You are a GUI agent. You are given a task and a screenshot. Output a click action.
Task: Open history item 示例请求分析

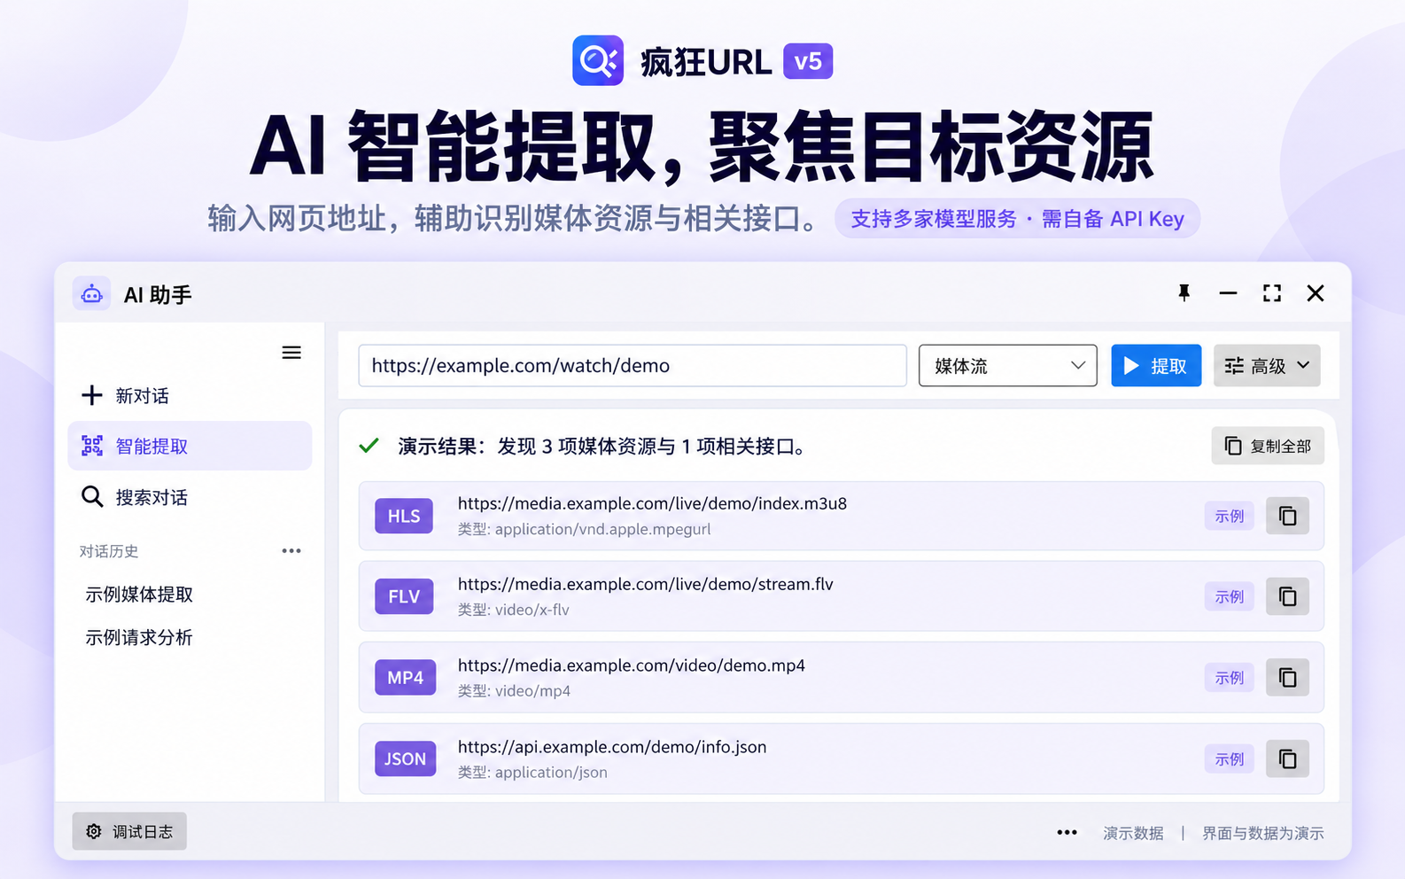point(139,637)
